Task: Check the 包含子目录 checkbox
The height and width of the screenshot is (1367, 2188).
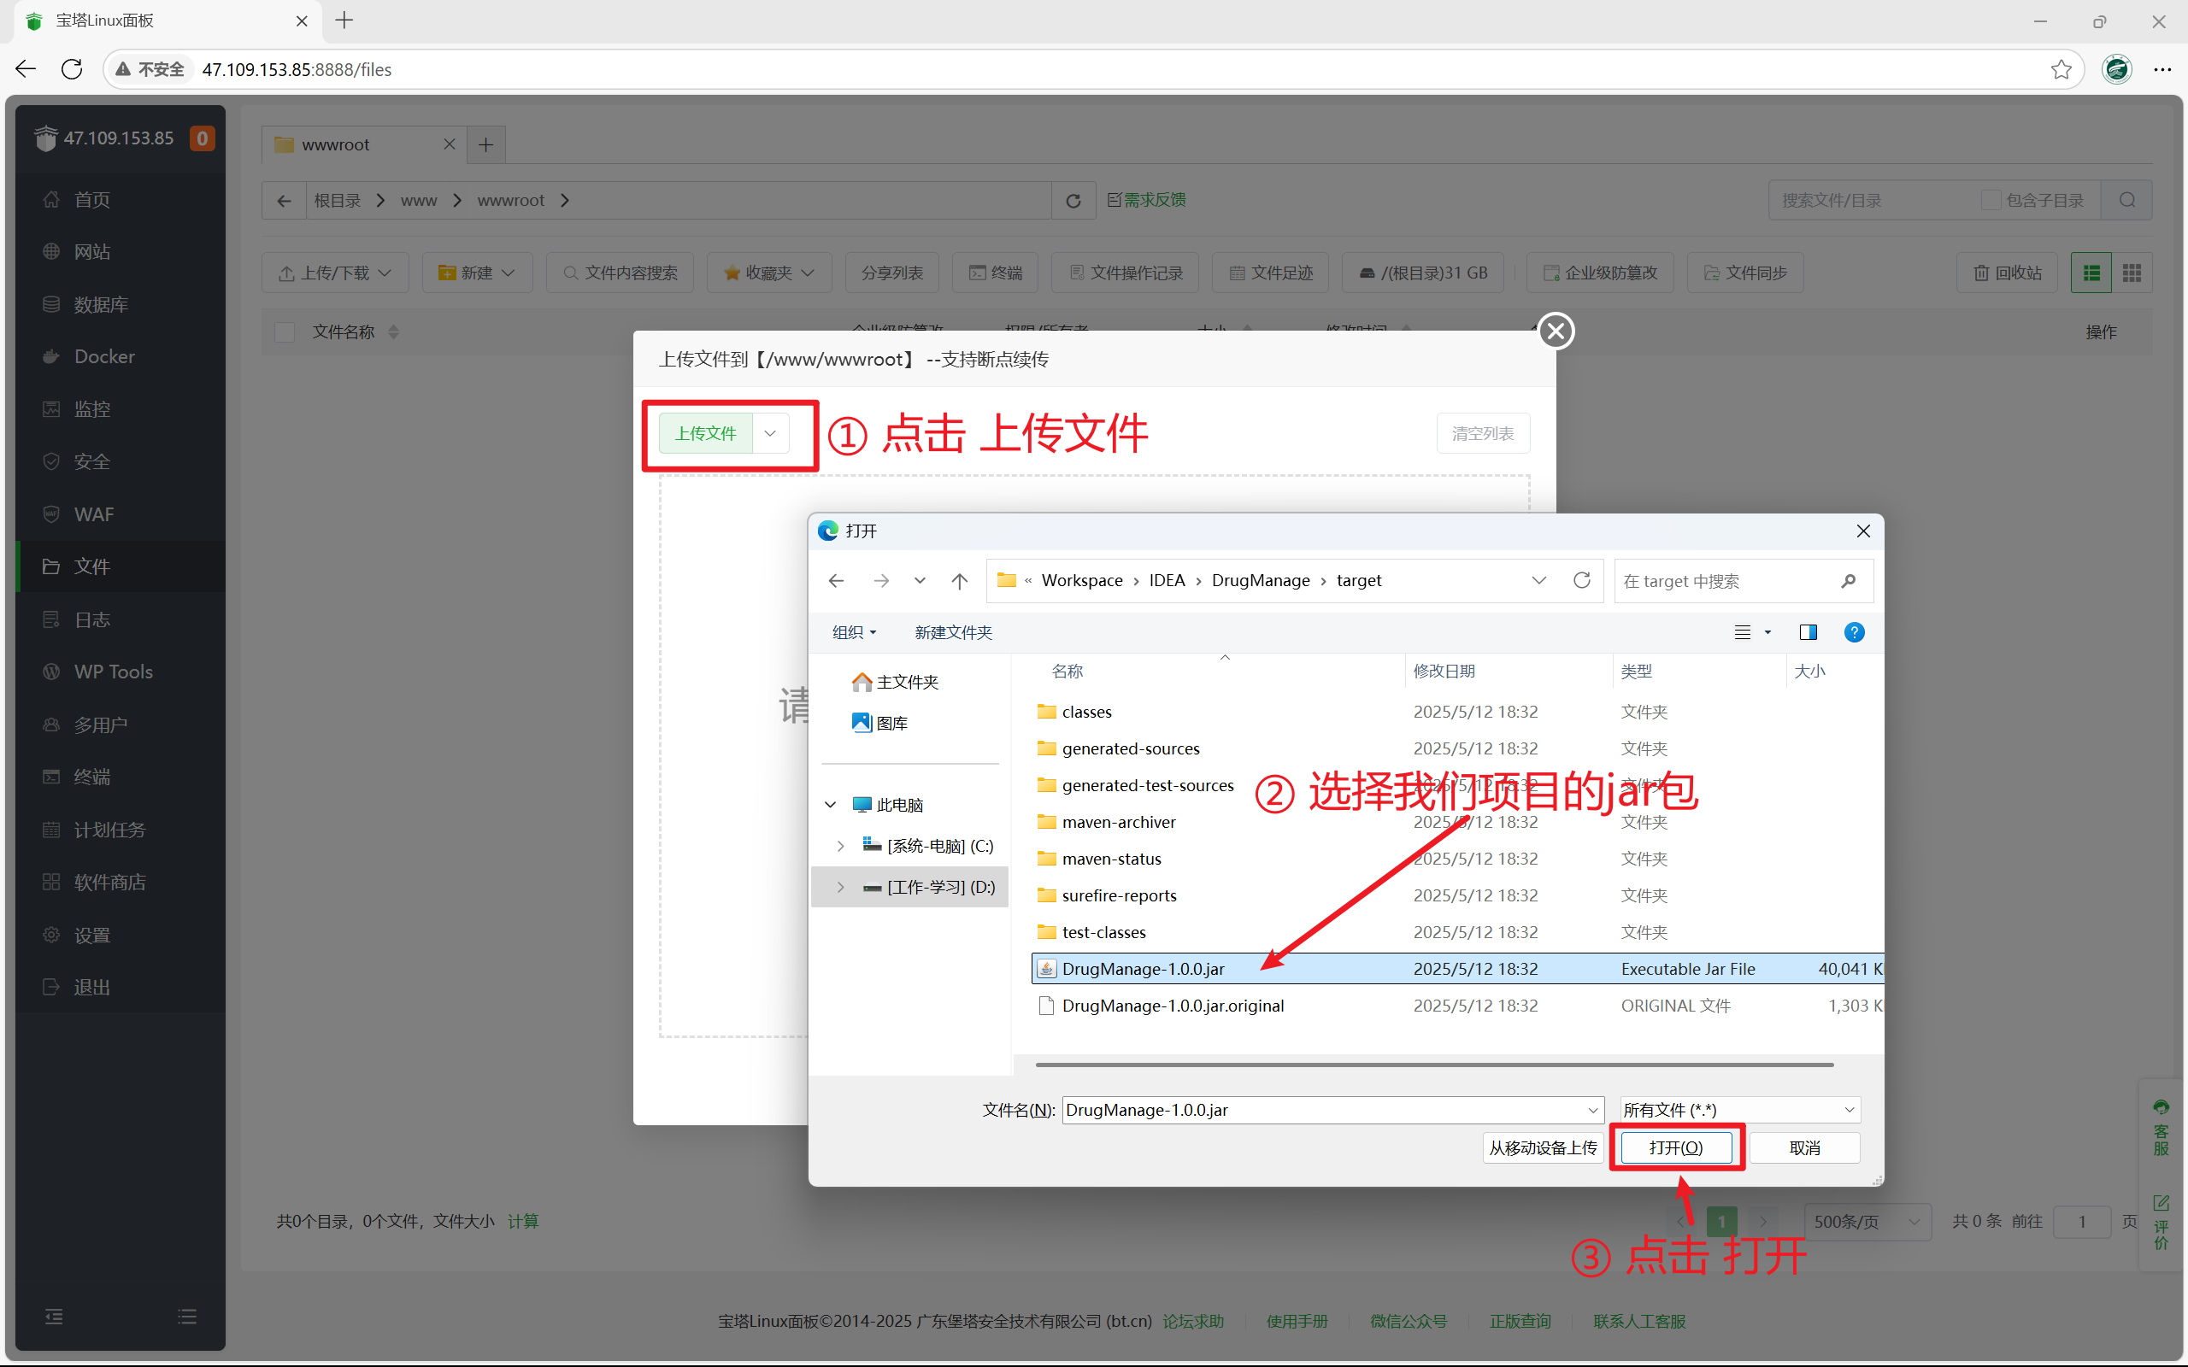Action: point(1991,201)
